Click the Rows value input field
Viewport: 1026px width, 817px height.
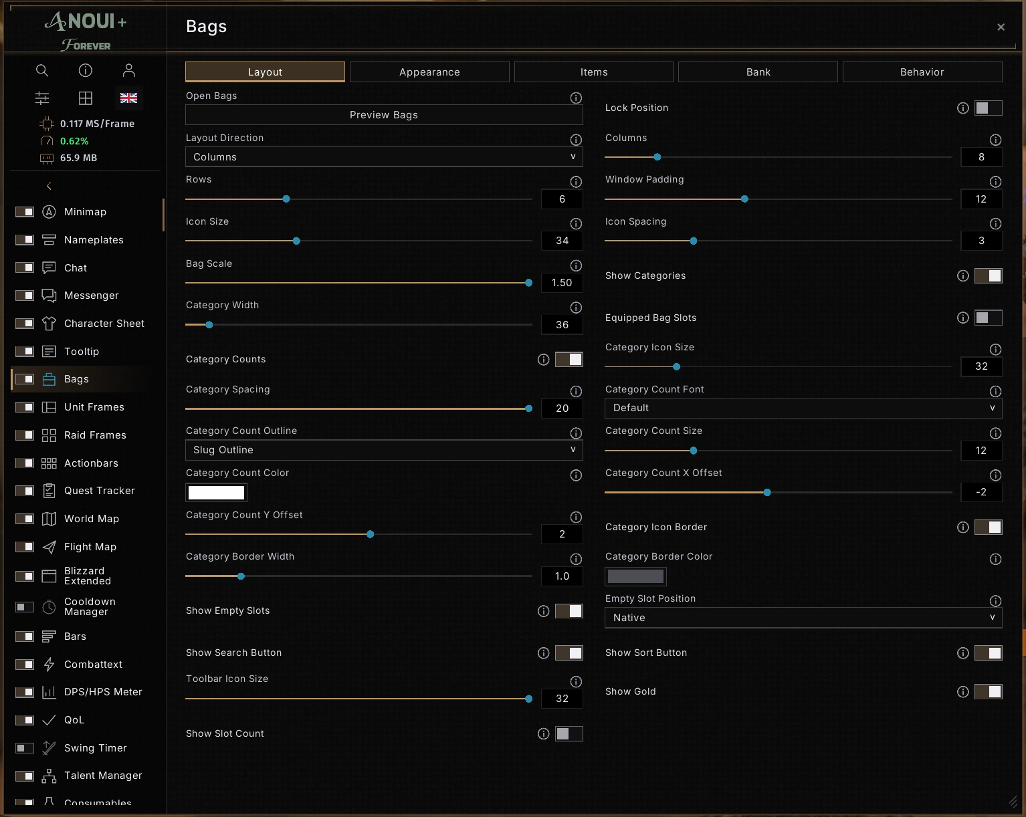(x=562, y=199)
